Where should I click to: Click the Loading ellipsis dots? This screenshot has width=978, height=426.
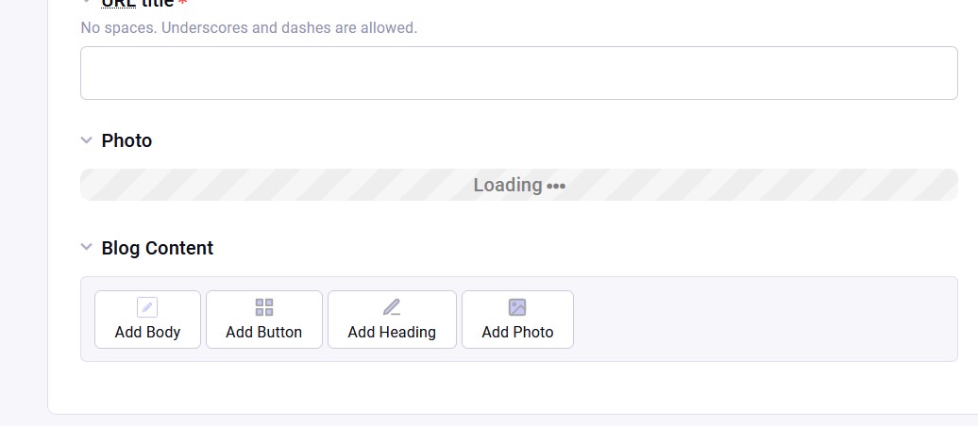[556, 186]
